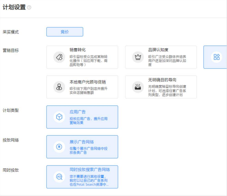Image resolution: width=227 pixels, height=196 pixels.
Task: Click the description text under 销售转化
Action: tap(89, 61)
